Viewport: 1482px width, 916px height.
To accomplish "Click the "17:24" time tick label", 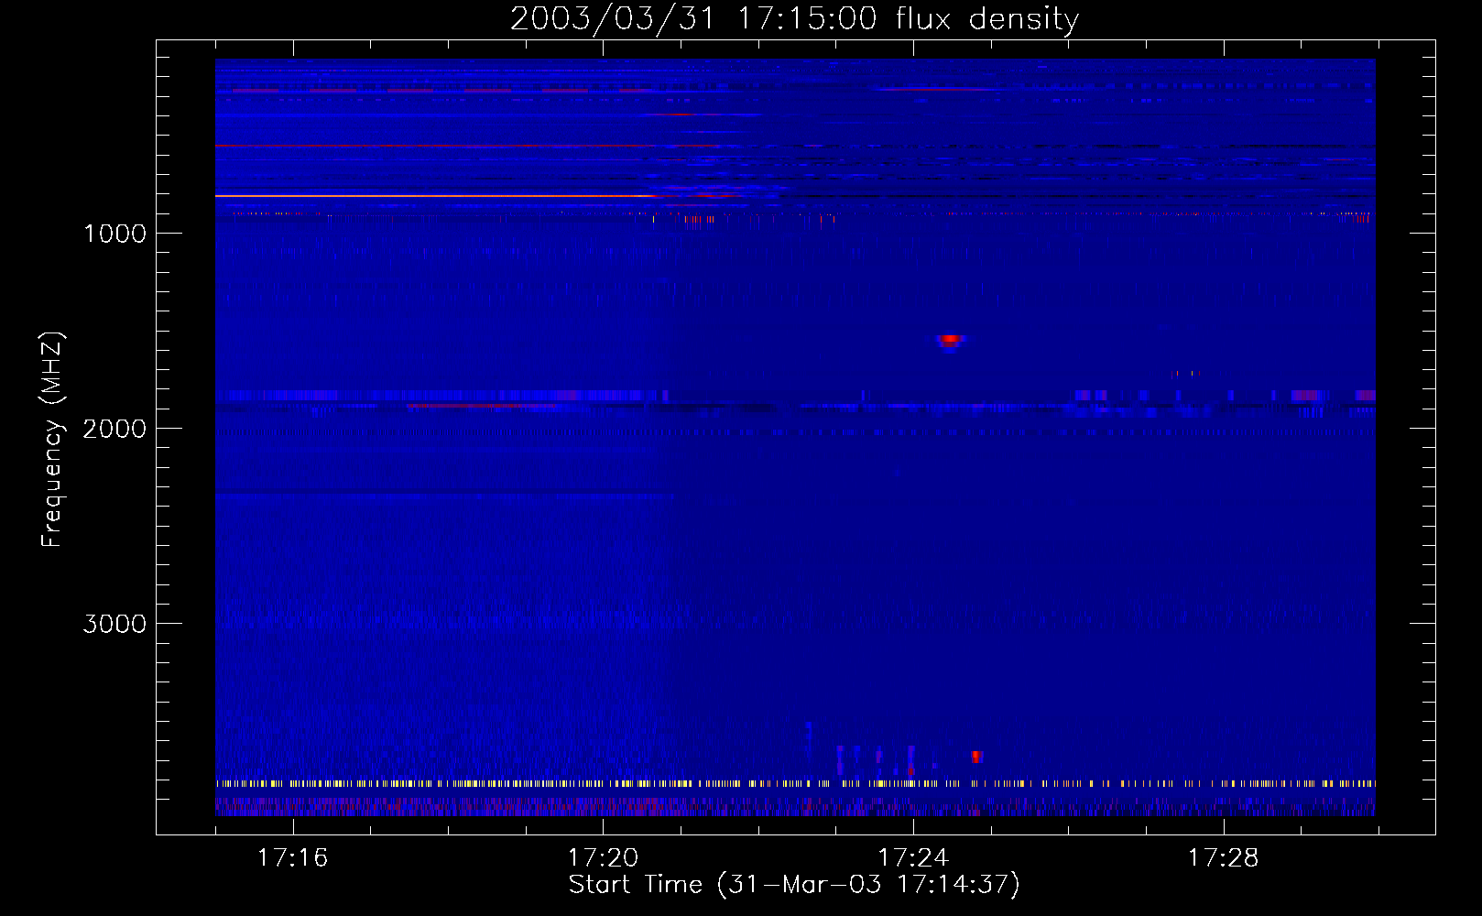I will click(x=913, y=857).
